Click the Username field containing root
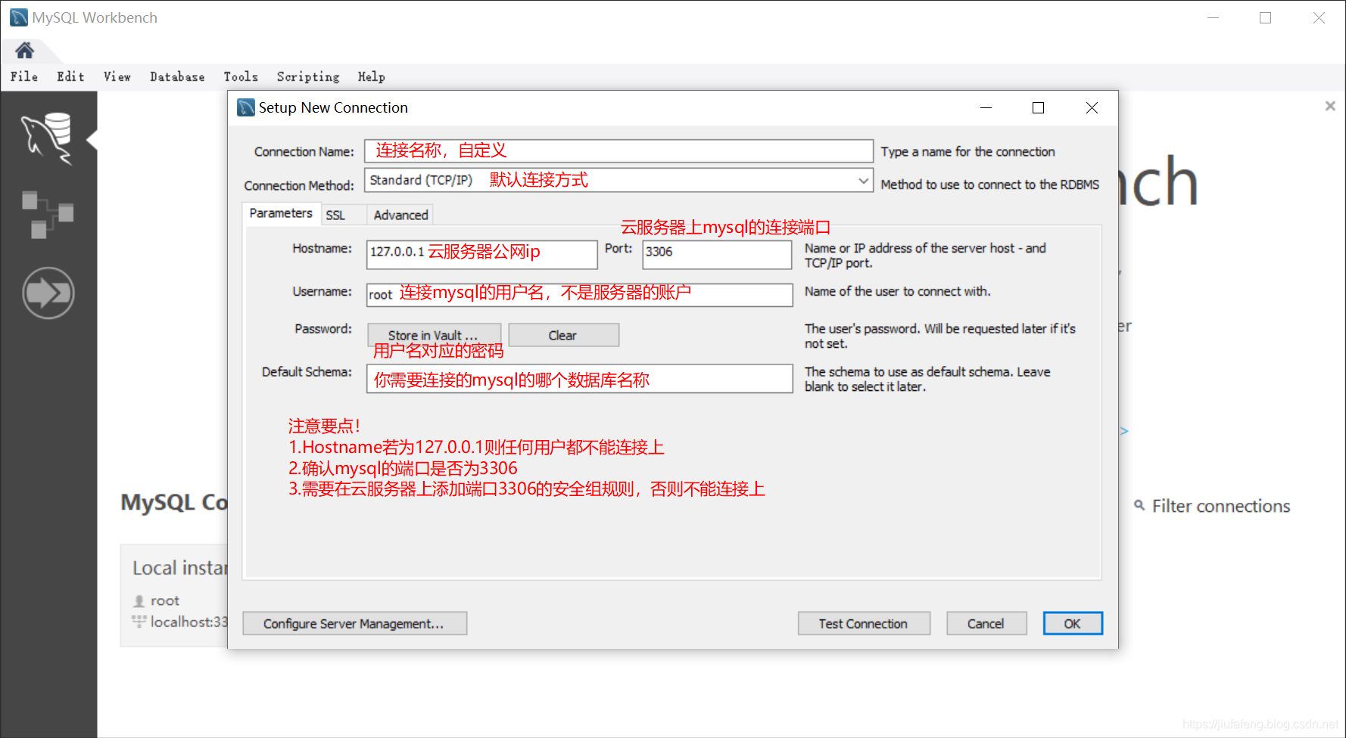Image resolution: width=1346 pixels, height=738 pixels. coord(580,295)
